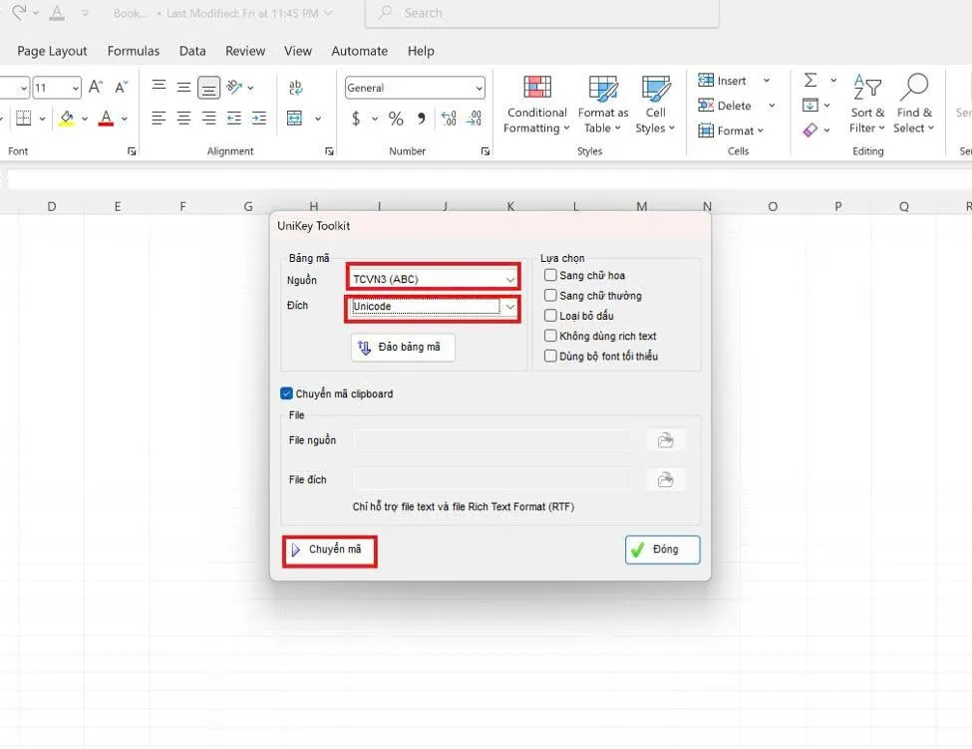972x749 pixels.
Task: Check the Sang chữ thường option
Action: coord(550,296)
